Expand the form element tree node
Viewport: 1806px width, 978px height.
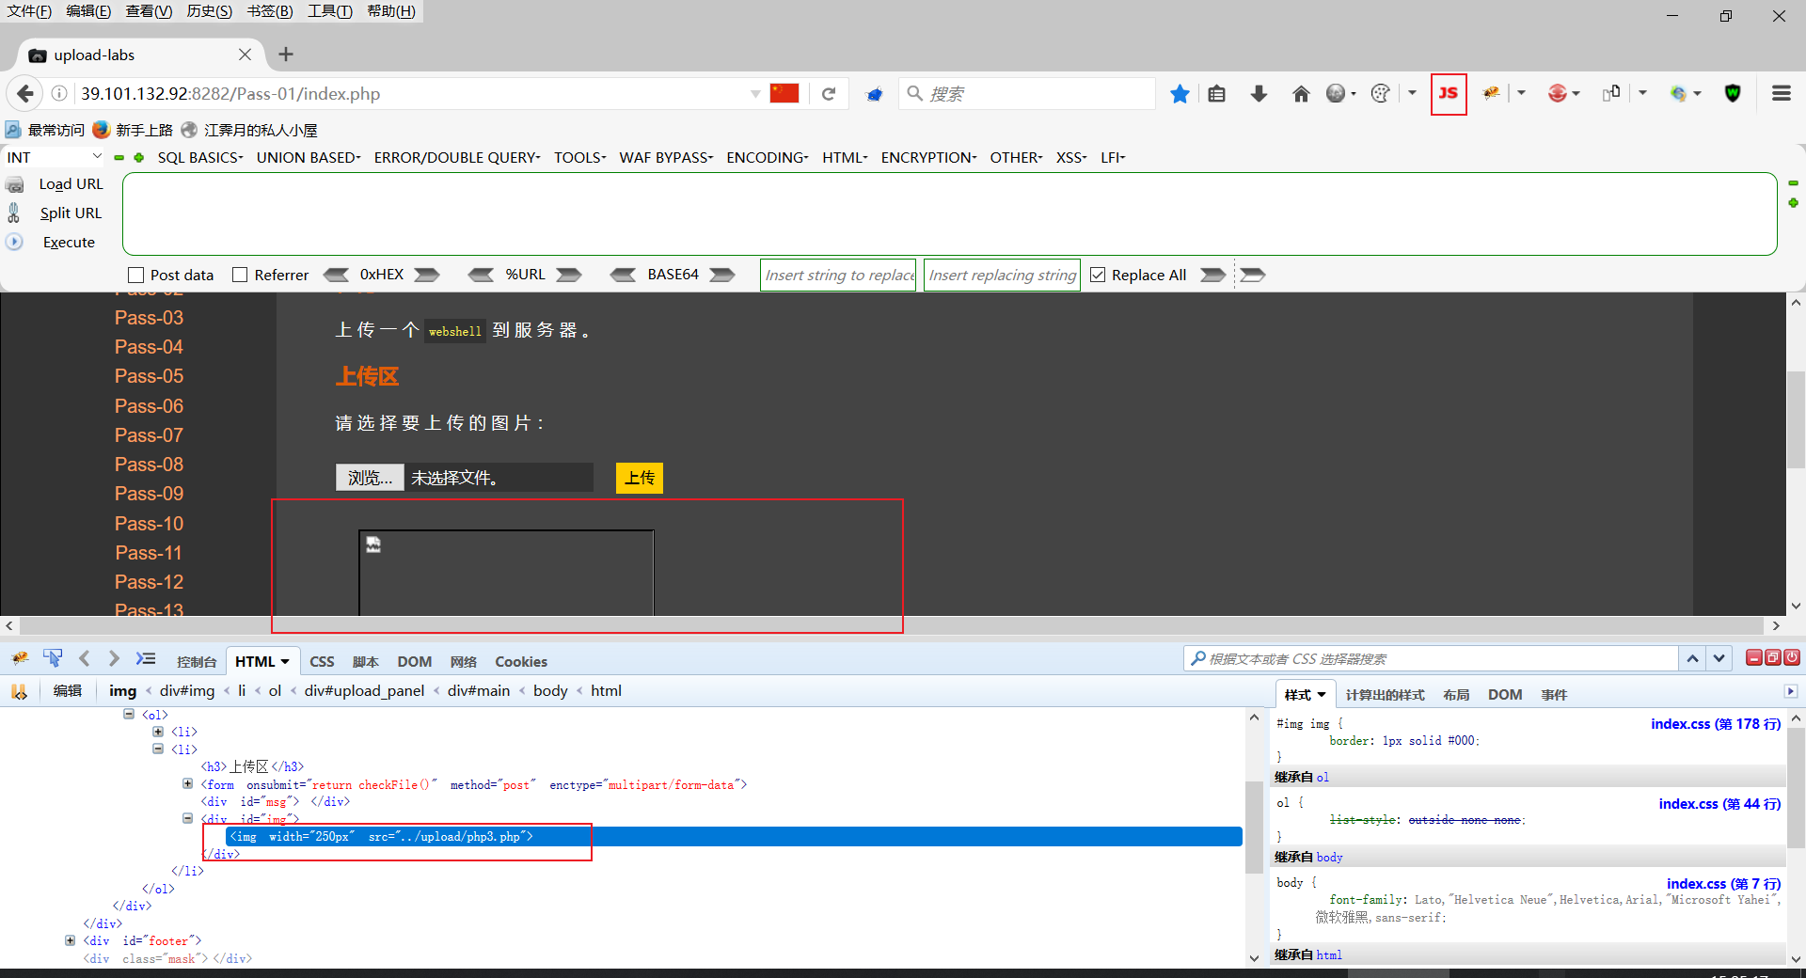(187, 783)
